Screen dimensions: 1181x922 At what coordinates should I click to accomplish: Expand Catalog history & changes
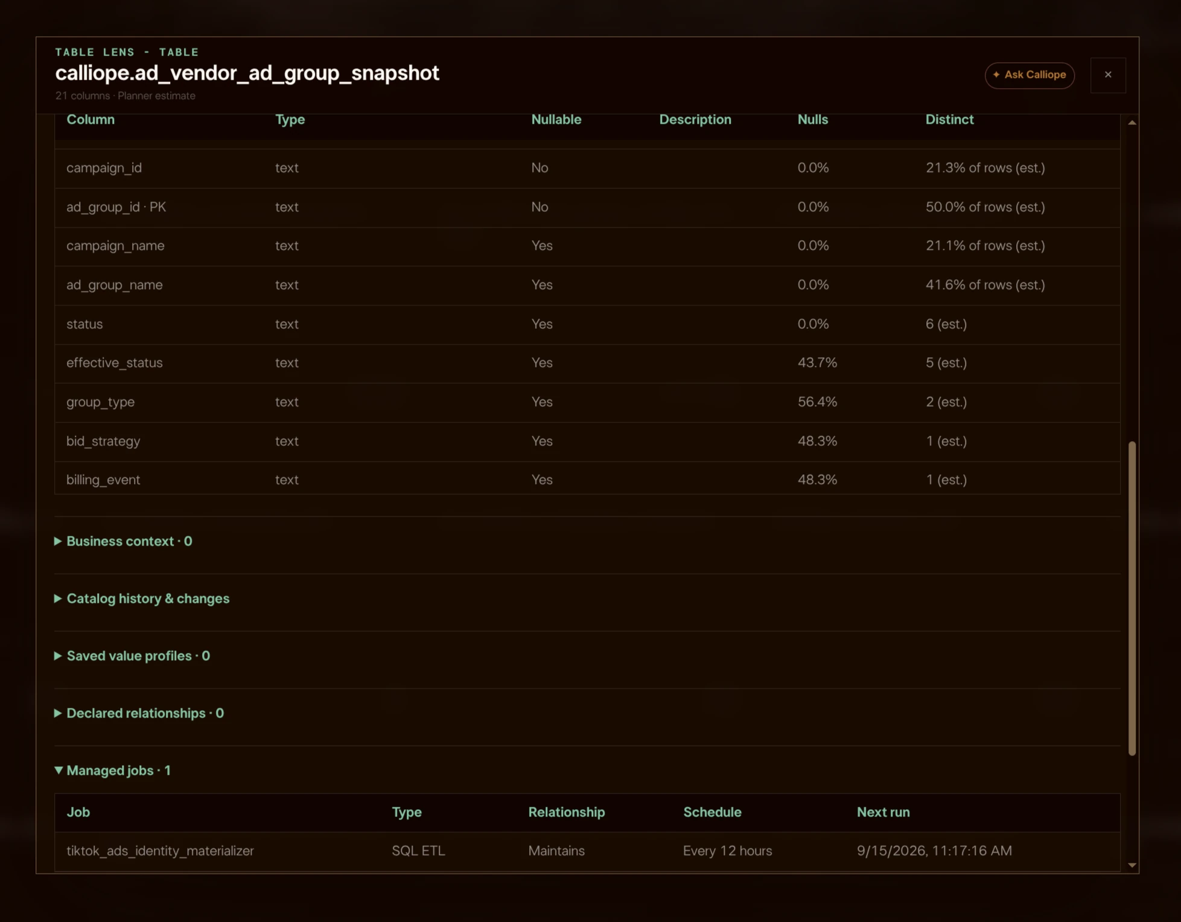142,599
